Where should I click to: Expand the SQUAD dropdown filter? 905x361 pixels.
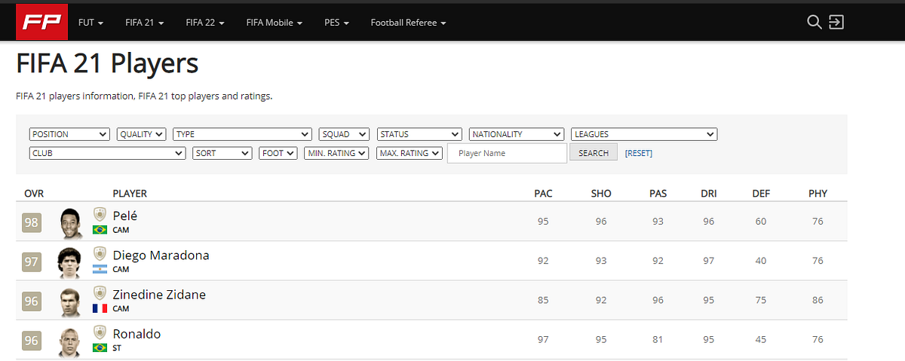[344, 134]
